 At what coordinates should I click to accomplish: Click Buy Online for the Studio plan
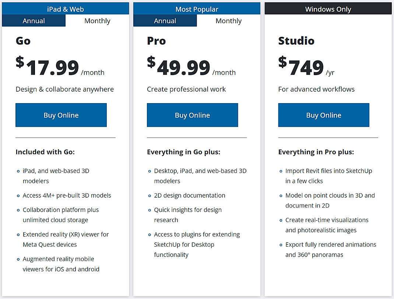(x=323, y=115)
